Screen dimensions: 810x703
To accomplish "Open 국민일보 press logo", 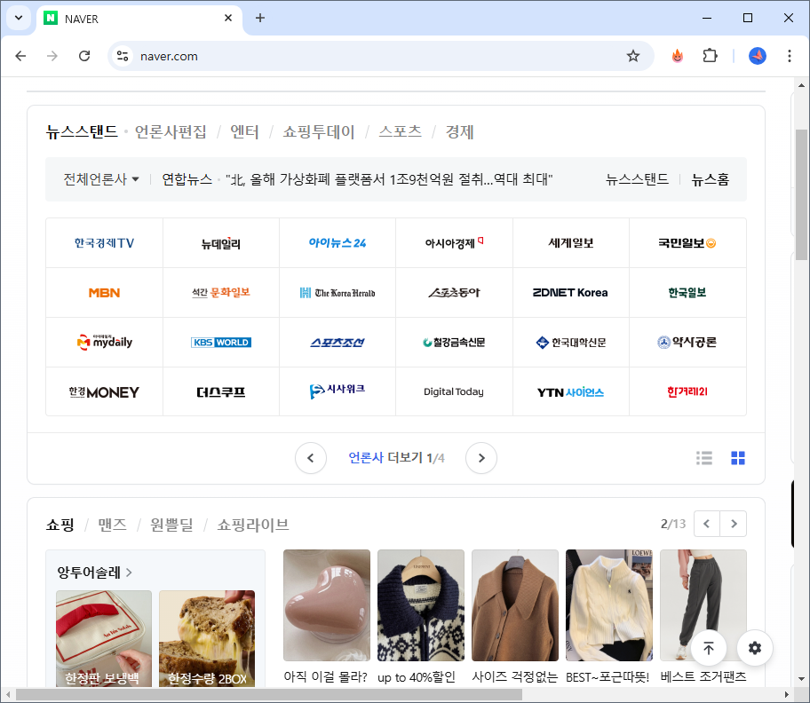I will pos(687,243).
